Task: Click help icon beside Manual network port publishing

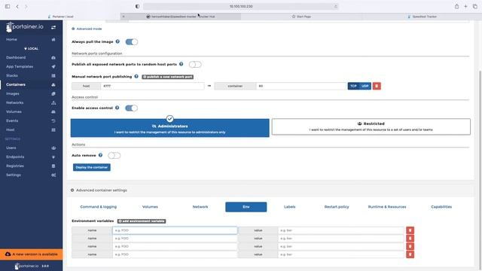Action: pos(136,76)
